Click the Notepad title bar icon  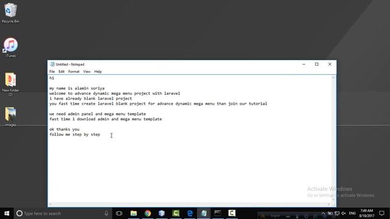tap(52, 64)
